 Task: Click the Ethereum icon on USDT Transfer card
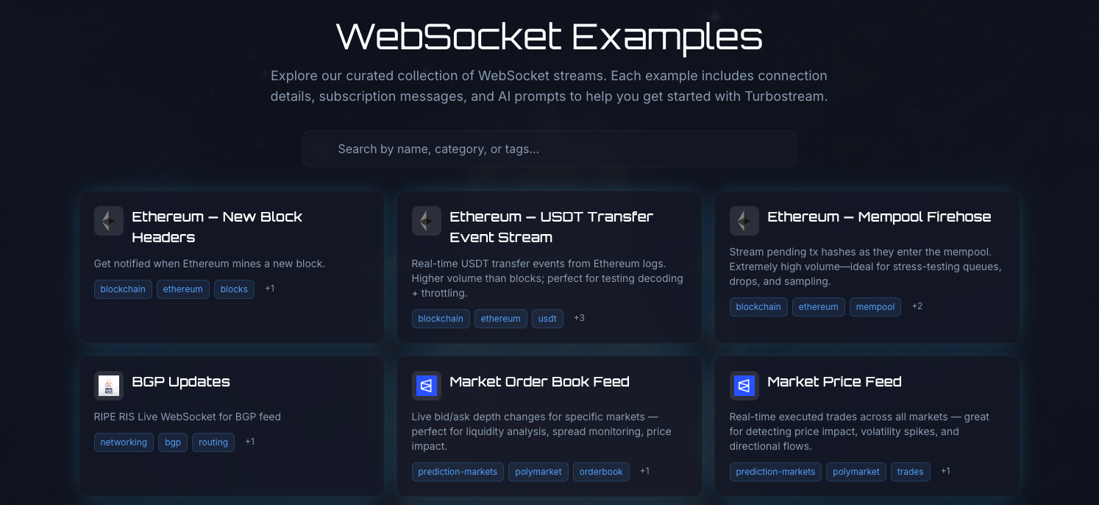coord(427,221)
